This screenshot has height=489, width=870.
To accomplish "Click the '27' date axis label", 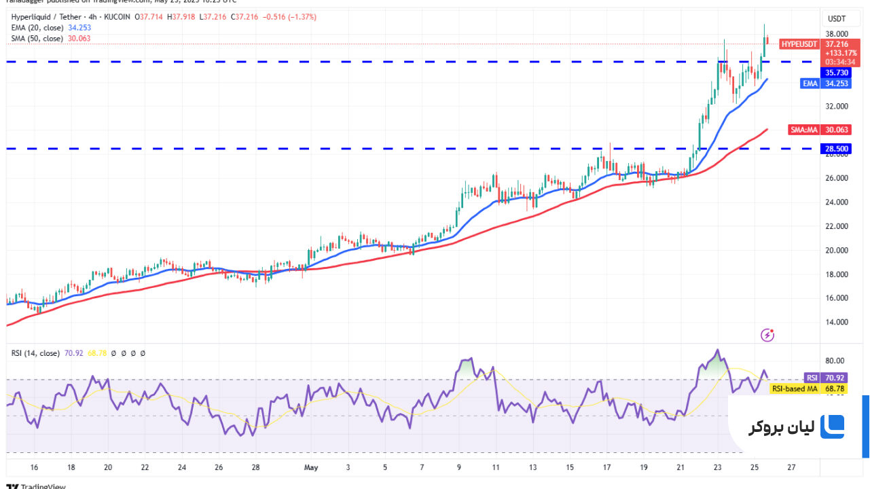I will click(x=792, y=468).
